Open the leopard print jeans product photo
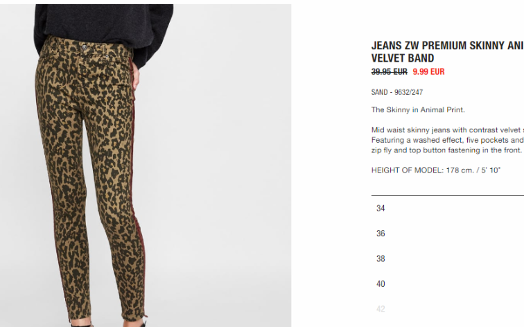This screenshot has width=524, height=327. (x=146, y=166)
